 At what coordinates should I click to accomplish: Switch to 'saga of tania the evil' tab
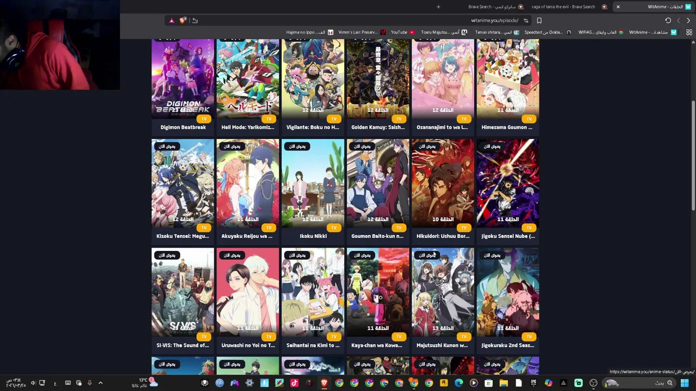(569, 7)
